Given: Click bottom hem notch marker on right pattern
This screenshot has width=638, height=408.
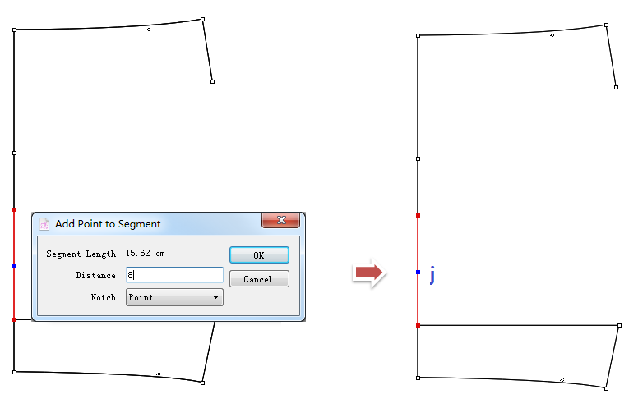Looking at the screenshot, I should 562,380.
